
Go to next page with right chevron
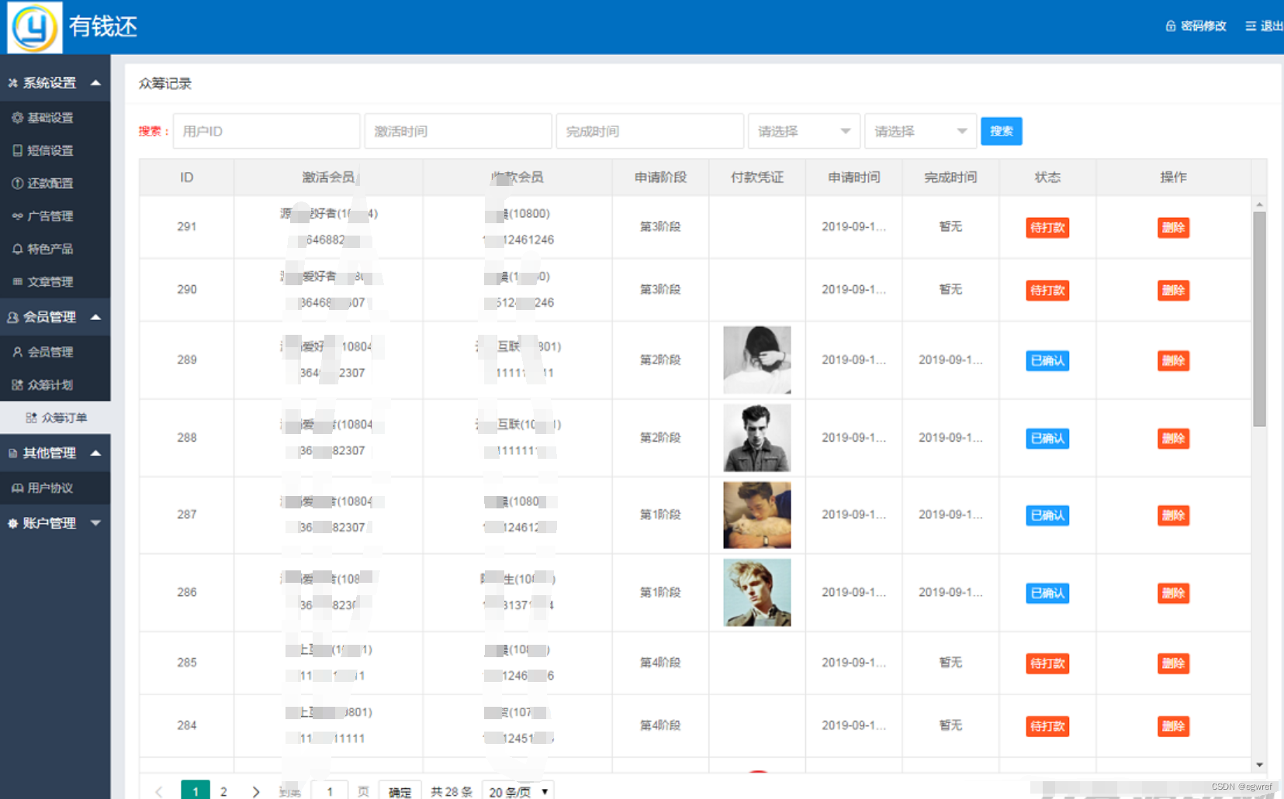click(255, 791)
